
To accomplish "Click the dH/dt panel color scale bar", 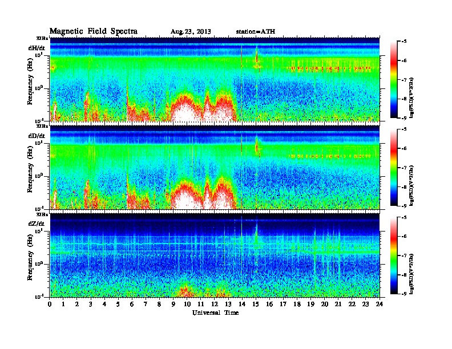I will click(x=394, y=80).
